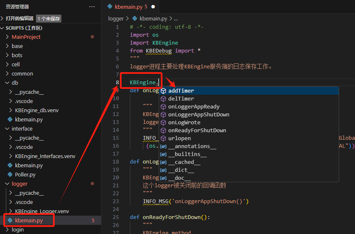Click onReadyForShutDown method icon in suggestions
The width and height of the screenshot is (355, 234).
pos(163,131)
